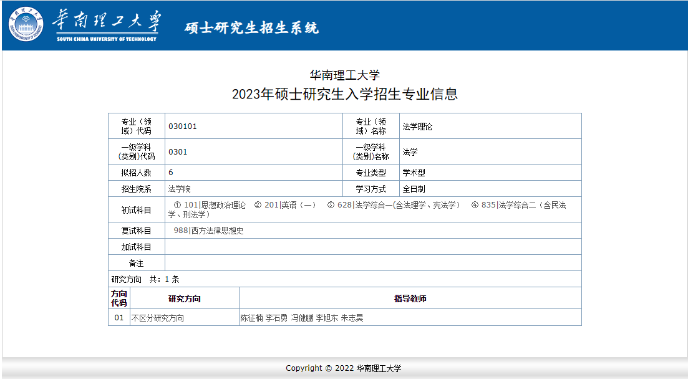Click advisor name 朱志昊
Screen dimensions: 688x382
tap(352, 318)
